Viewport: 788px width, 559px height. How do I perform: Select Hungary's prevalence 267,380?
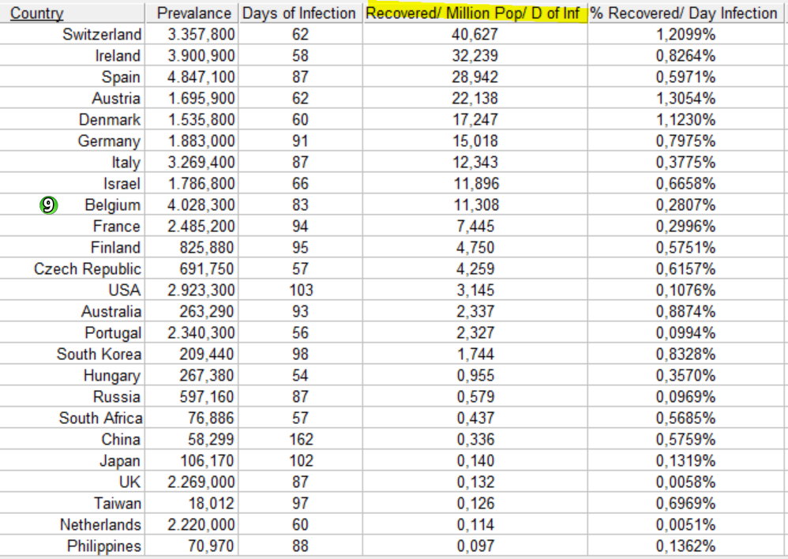[207, 376]
